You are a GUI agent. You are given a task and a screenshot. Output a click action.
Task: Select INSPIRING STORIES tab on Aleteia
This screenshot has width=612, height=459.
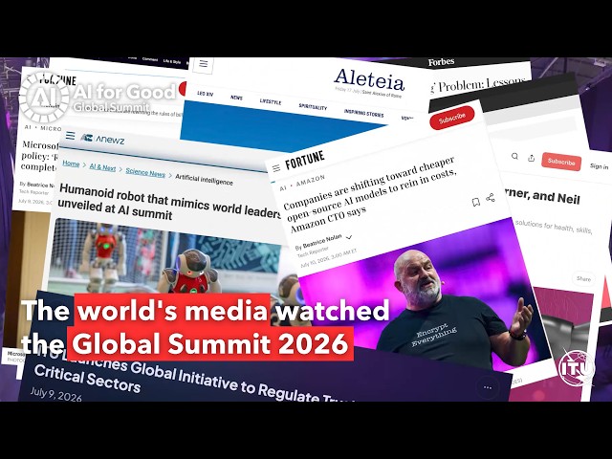point(363,113)
